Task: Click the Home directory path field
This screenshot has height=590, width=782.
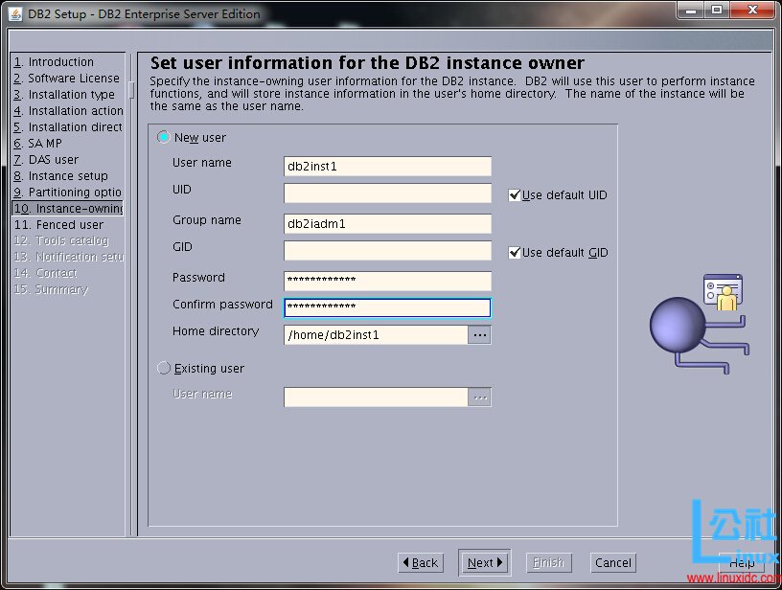Action: [376, 335]
